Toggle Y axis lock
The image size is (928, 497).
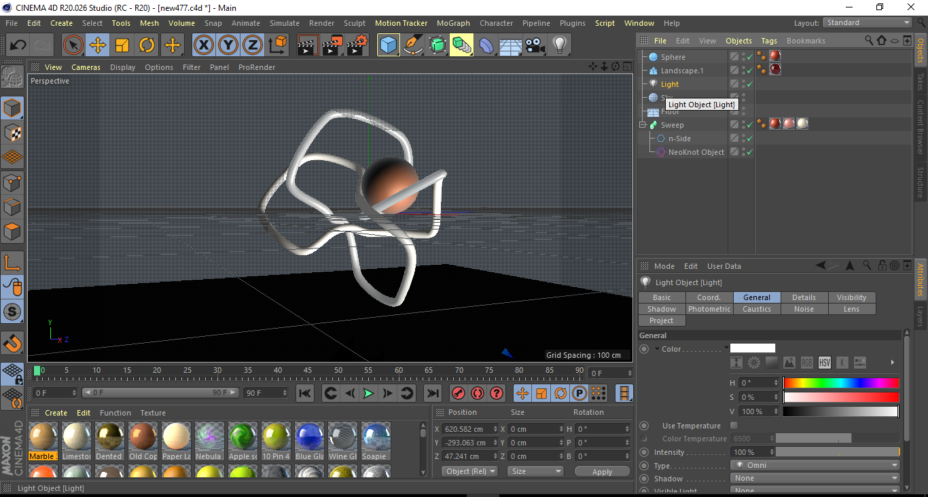pyautogui.click(x=228, y=45)
